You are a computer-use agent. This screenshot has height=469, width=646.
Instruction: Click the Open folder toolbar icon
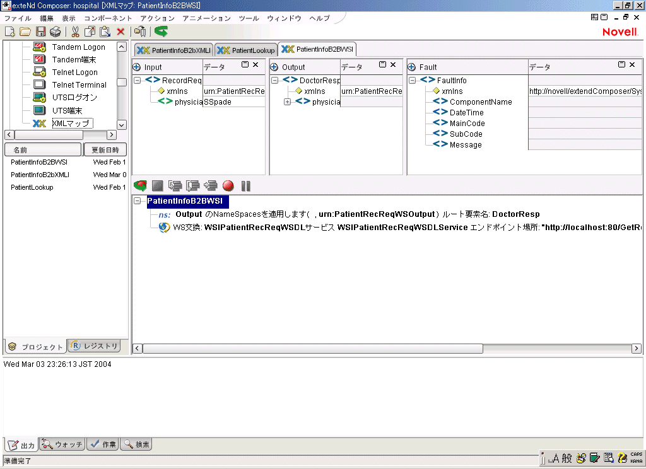tap(25, 32)
